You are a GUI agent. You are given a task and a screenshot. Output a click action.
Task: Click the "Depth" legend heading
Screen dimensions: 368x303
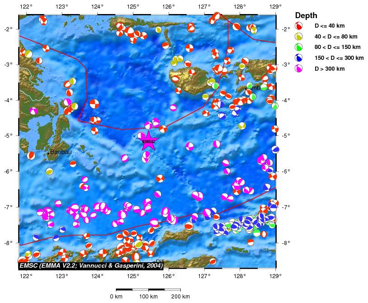(306, 15)
